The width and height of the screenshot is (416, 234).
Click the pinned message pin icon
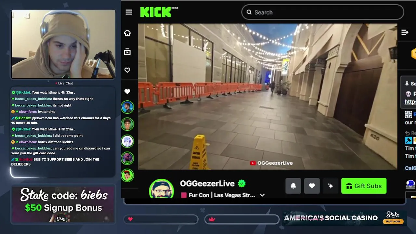pos(407,84)
